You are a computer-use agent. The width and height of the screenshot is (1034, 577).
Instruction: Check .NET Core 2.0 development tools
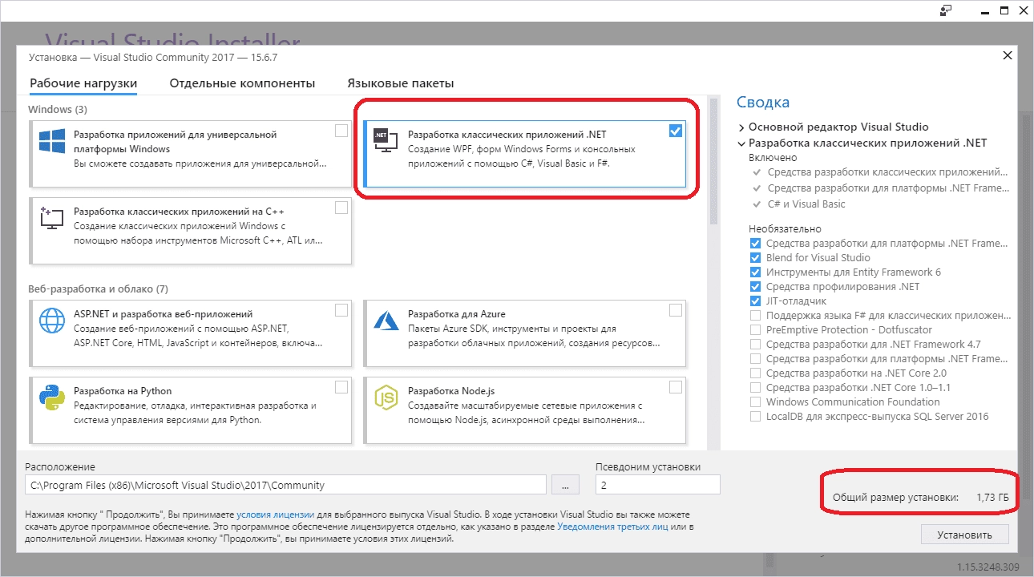click(x=755, y=373)
